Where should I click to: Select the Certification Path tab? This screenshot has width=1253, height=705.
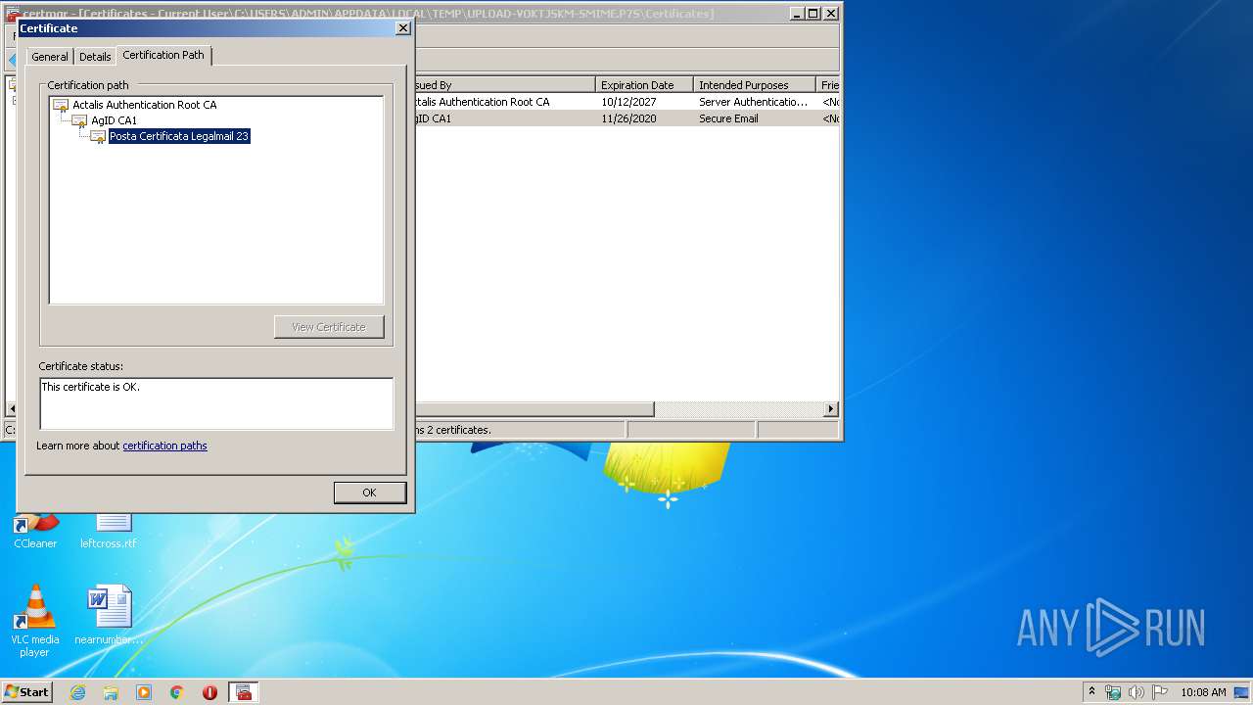pyautogui.click(x=163, y=55)
